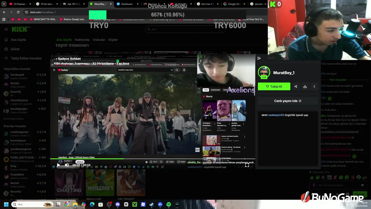
Task: Go back with the browser back arrow
Action: 4,12
